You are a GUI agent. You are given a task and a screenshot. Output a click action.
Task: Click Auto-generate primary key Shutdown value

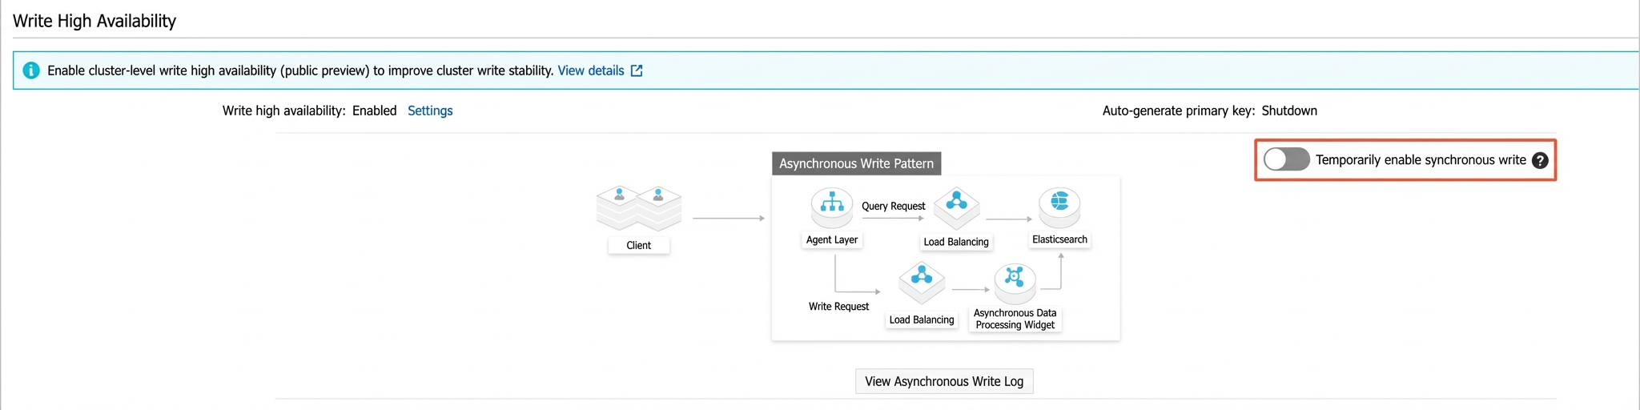pyautogui.click(x=1289, y=111)
